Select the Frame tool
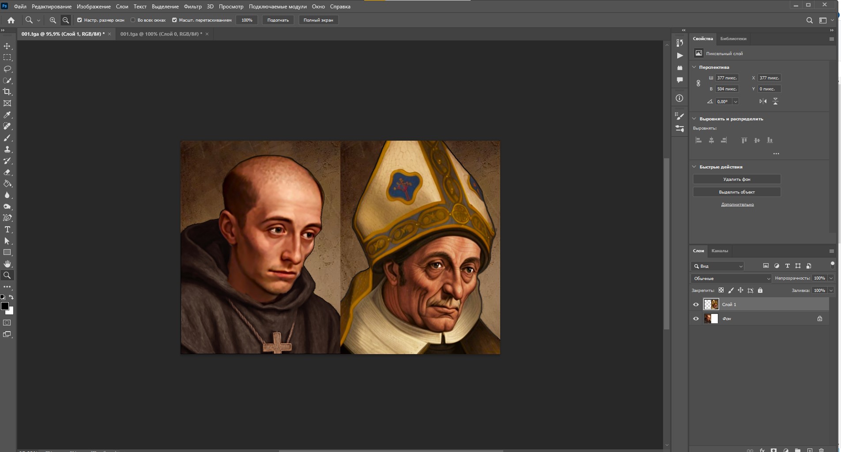Image resolution: width=841 pixels, height=452 pixels. tap(7, 104)
